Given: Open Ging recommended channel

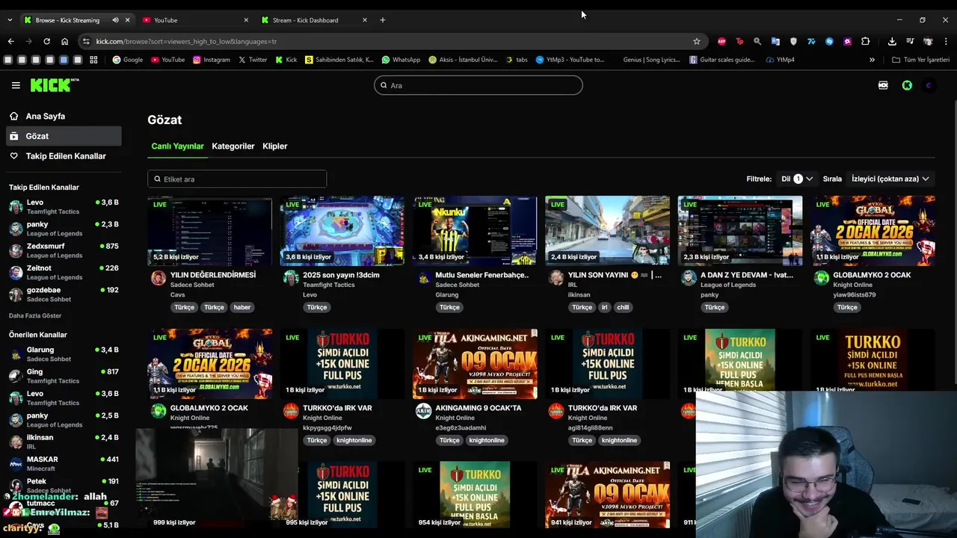Looking at the screenshot, I should point(64,376).
